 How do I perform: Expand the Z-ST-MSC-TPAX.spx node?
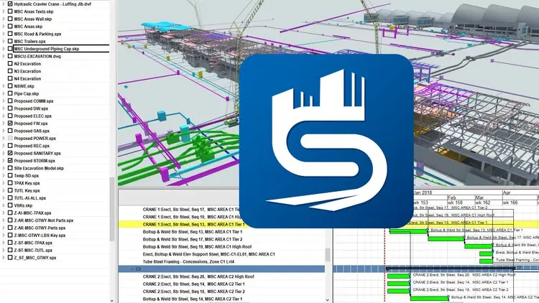click(4, 243)
